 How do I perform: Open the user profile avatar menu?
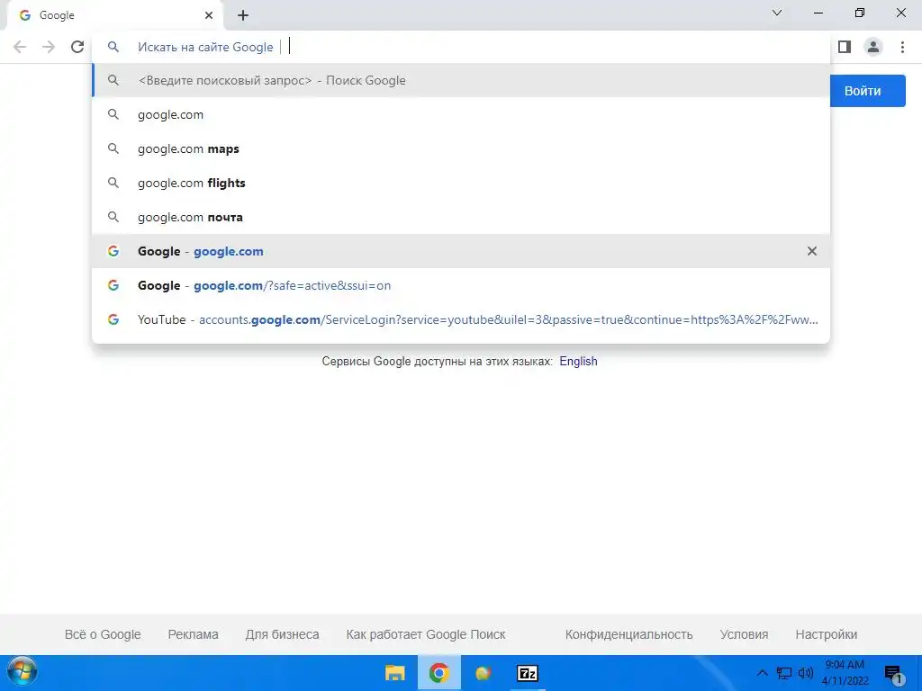[x=873, y=47]
